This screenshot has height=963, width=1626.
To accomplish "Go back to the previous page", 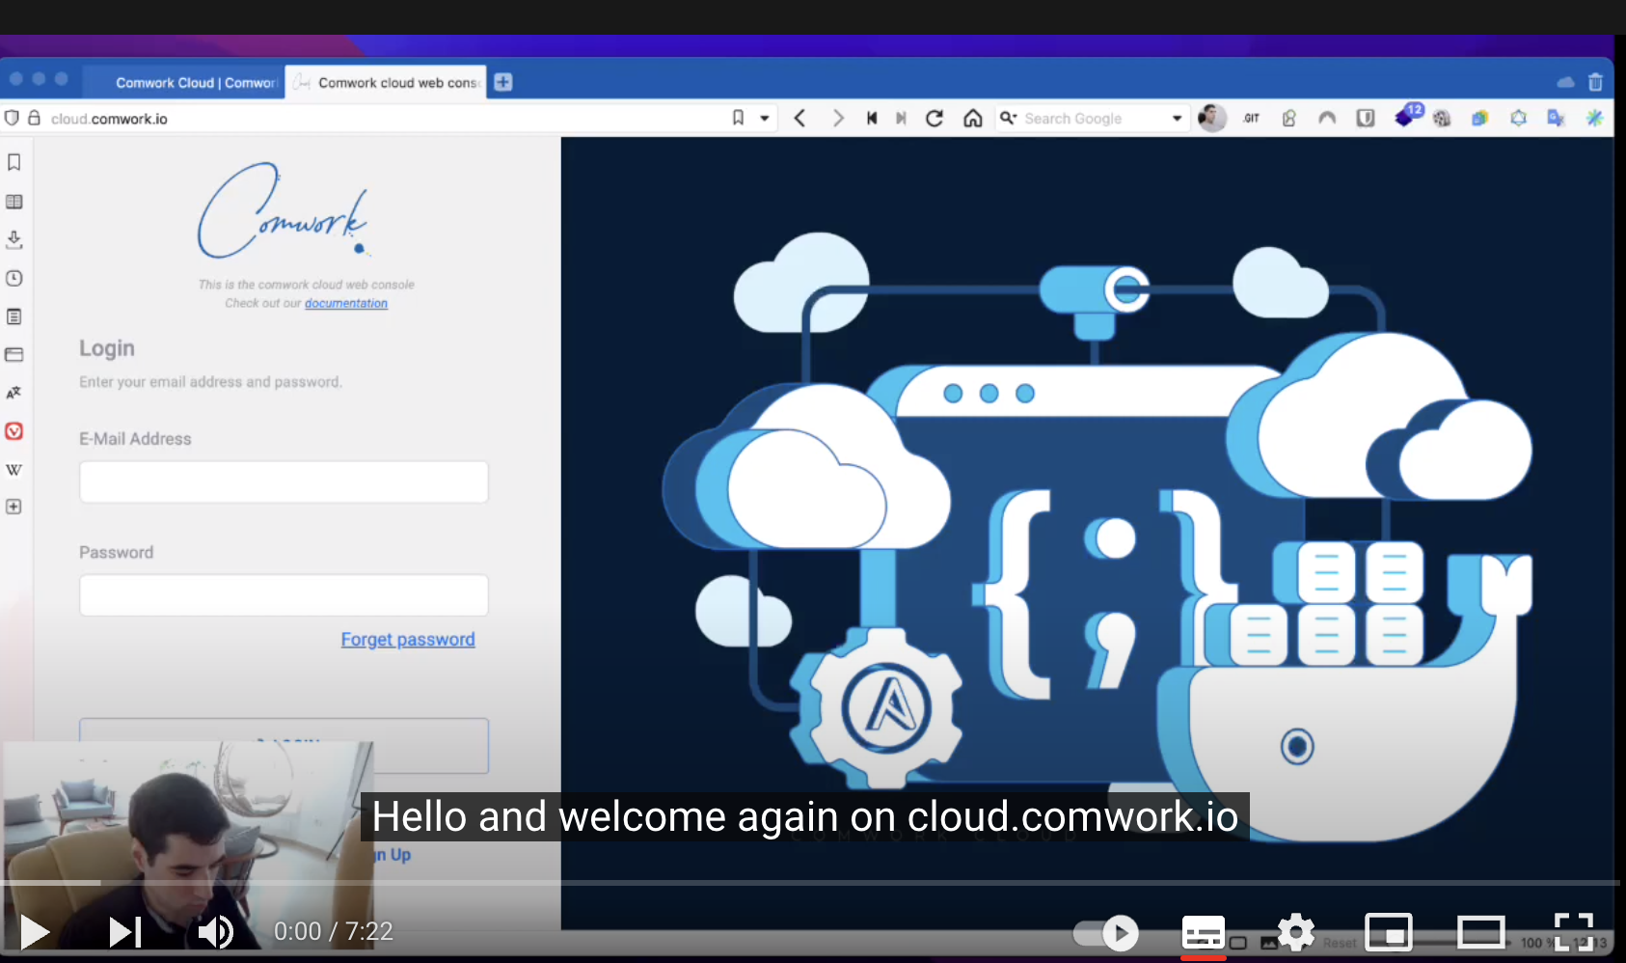I will pyautogui.click(x=799, y=118).
